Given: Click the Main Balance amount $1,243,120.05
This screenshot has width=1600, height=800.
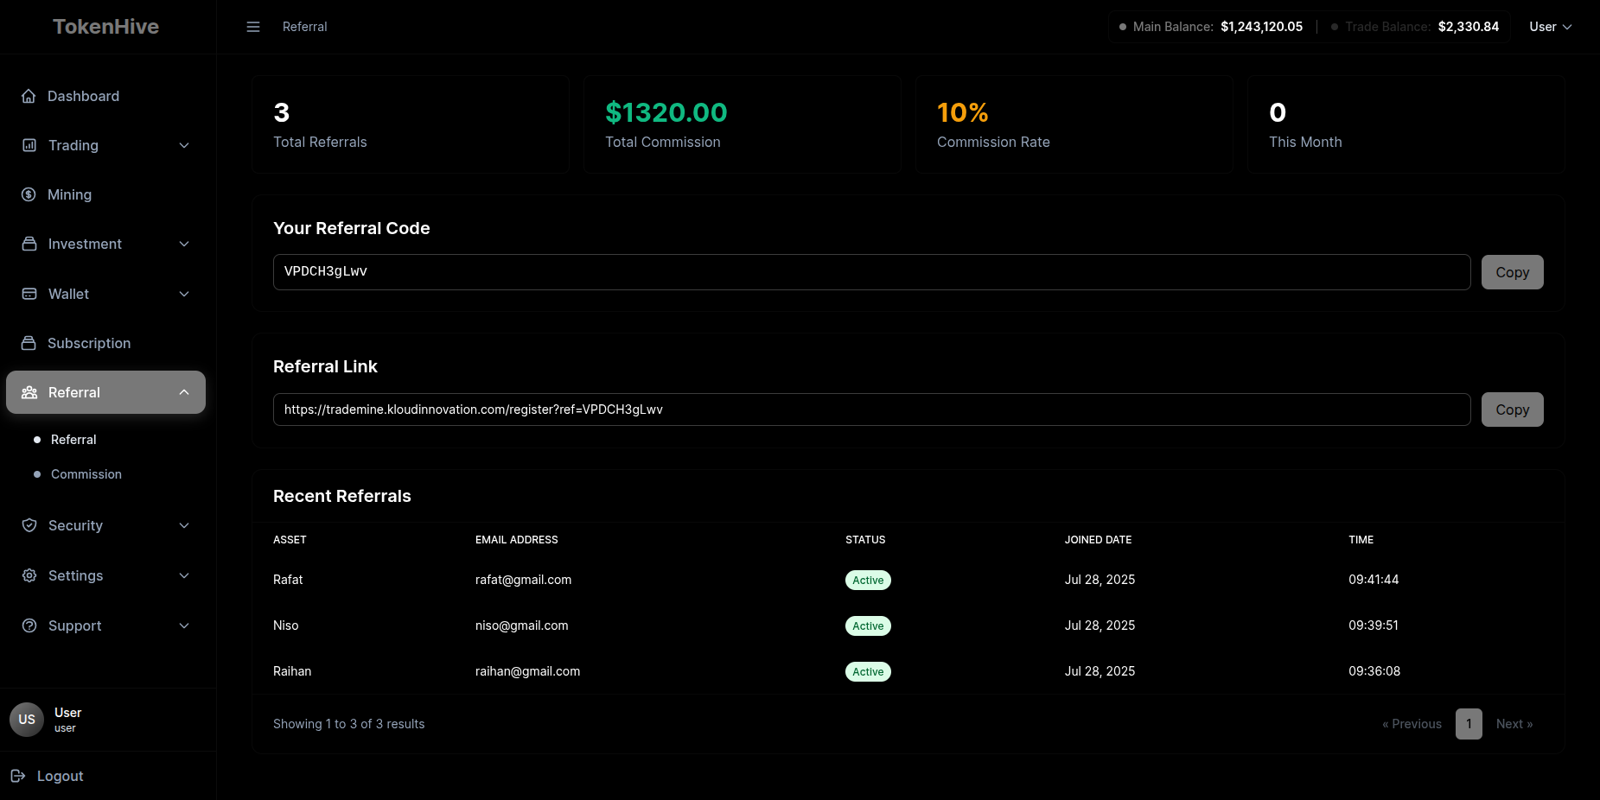Looking at the screenshot, I should [x=1261, y=27].
